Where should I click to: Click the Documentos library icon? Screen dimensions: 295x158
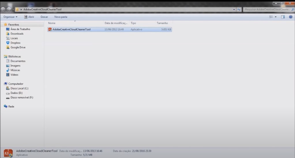[x=8, y=61]
